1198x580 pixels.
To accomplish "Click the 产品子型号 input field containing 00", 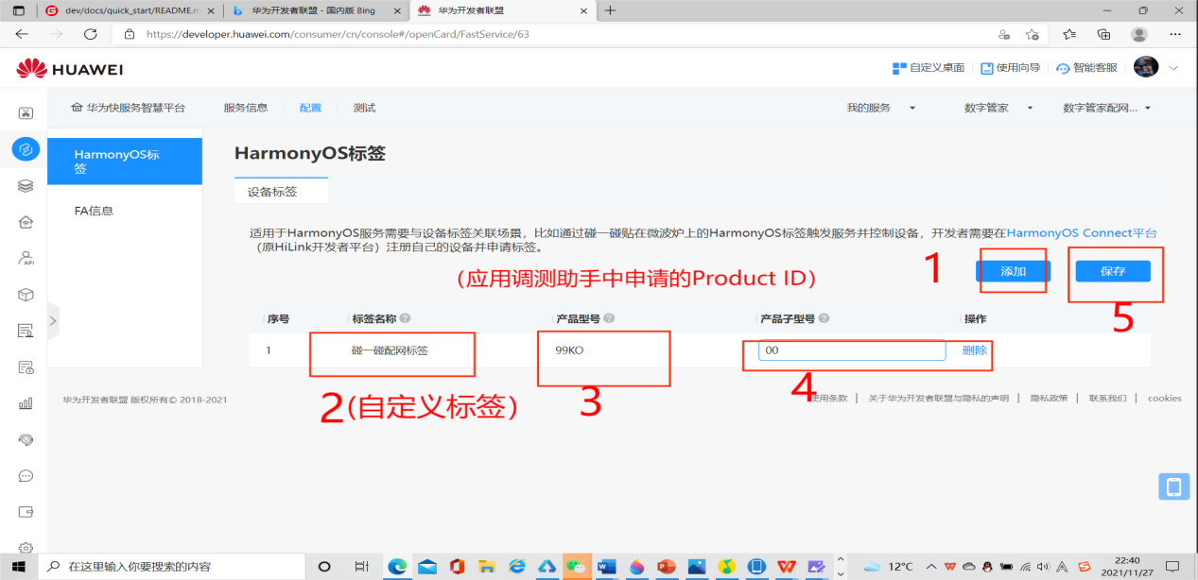I will 851,350.
